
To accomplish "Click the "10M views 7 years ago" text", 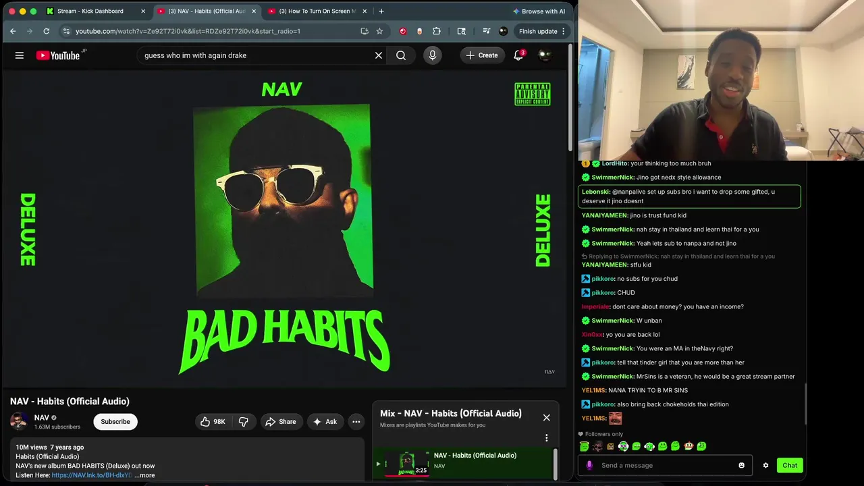I will 50,448.
